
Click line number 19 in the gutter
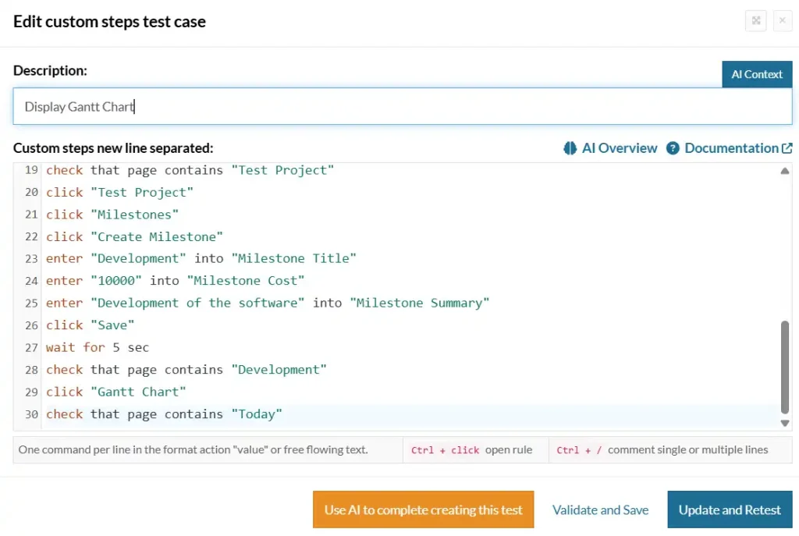[x=31, y=170]
